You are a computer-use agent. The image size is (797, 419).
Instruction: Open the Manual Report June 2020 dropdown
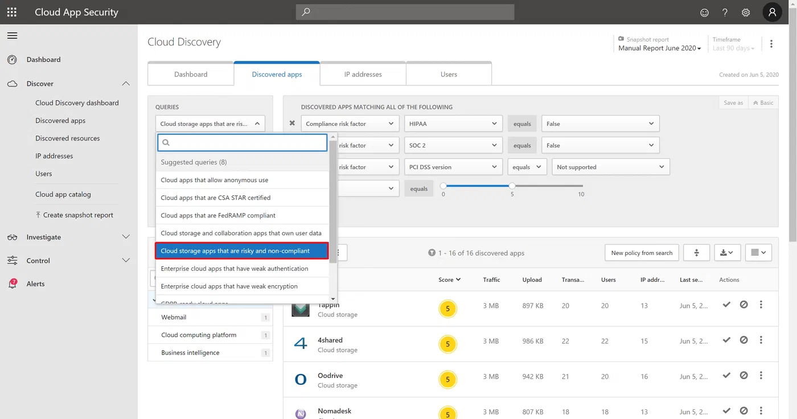(660, 48)
